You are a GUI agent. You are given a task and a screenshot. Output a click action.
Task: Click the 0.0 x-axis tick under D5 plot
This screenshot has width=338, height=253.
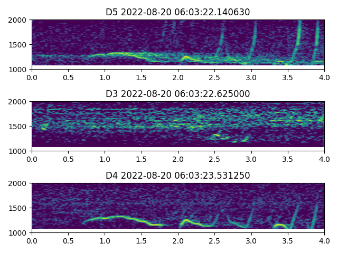32,77
